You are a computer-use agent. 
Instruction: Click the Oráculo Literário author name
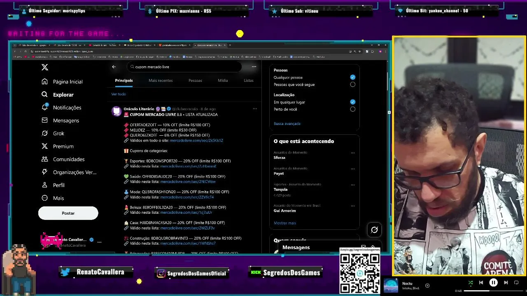click(139, 109)
